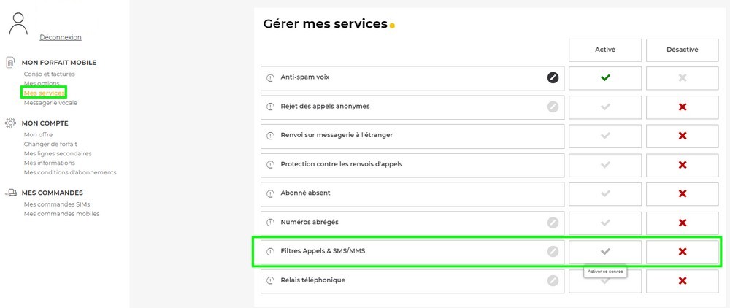This screenshot has height=308, width=730.
Task: Open the Changer de forfait link
Action: pyautogui.click(x=50, y=144)
